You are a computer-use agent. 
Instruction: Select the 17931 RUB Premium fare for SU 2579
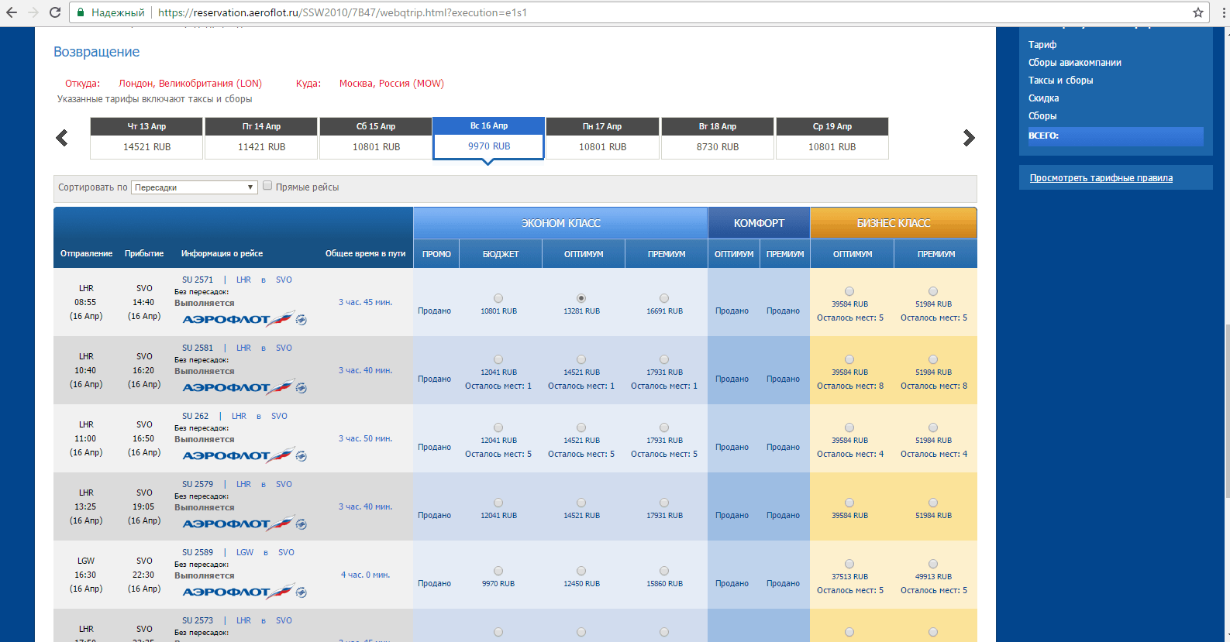664,503
